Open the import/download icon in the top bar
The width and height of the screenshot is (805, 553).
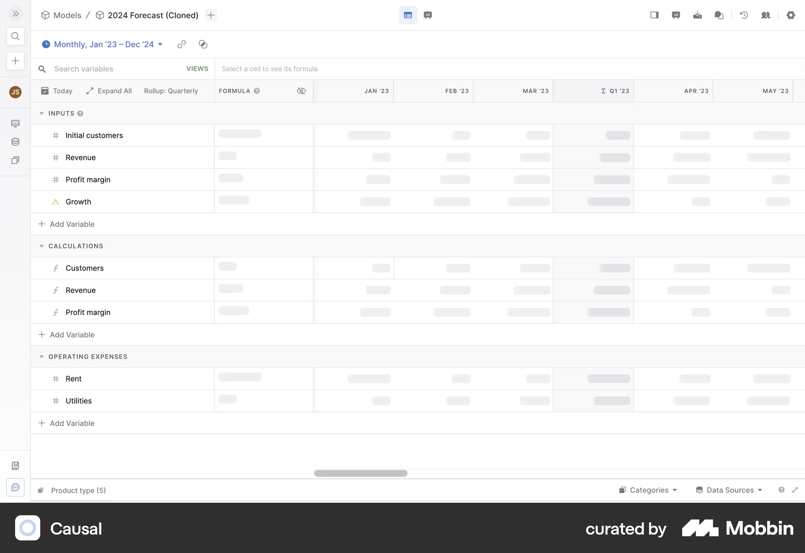[x=697, y=15]
